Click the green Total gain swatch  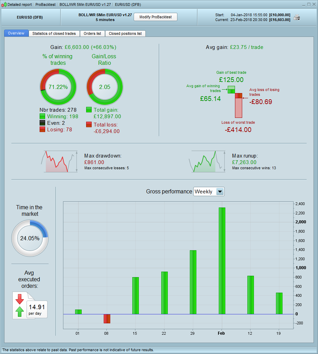(x=89, y=110)
